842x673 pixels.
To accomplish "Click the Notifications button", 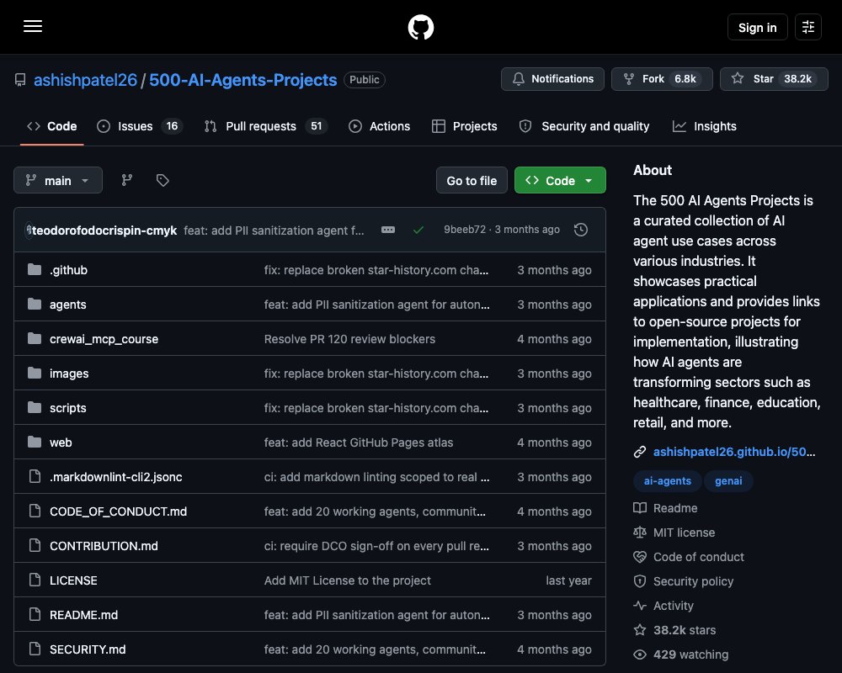I will point(552,79).
